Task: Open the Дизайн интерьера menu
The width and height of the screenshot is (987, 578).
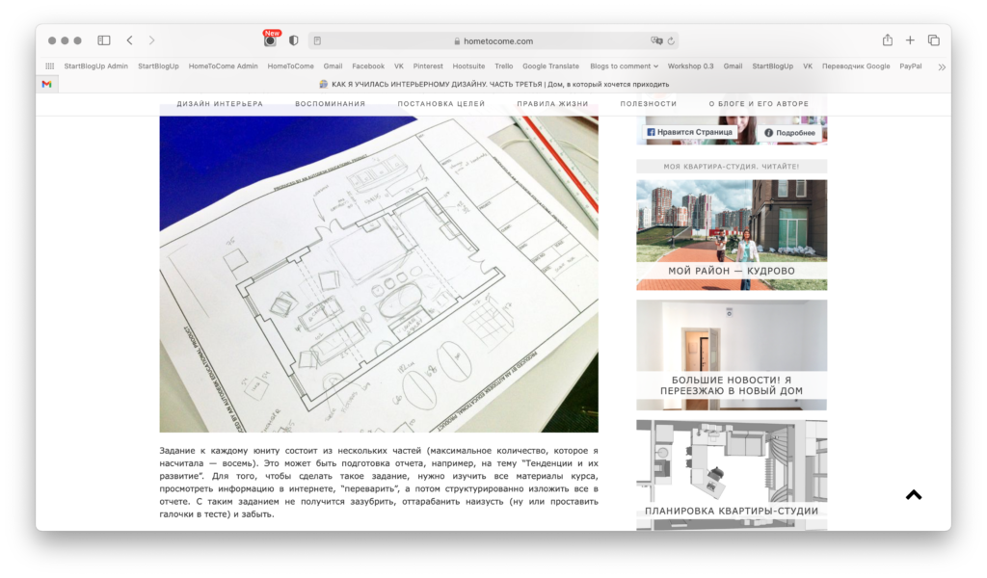Action: [x=220, y=104]
